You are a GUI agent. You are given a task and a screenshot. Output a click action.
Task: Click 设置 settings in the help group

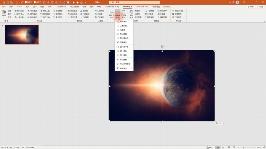[x=9, y=11]
